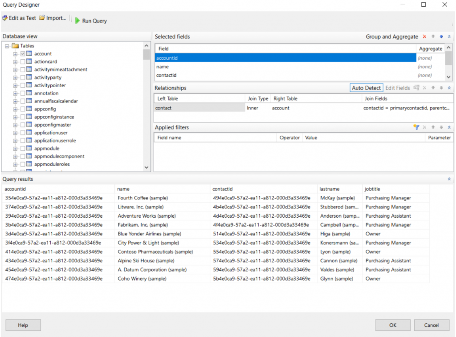Click the Join Fields cell with contactid

coord(407,108)
